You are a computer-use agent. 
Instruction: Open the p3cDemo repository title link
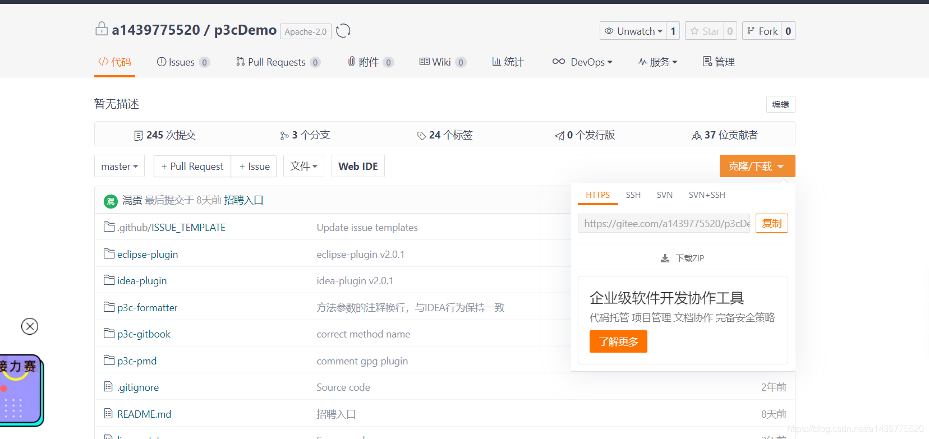pyautogui.click(x=245, y=30)
